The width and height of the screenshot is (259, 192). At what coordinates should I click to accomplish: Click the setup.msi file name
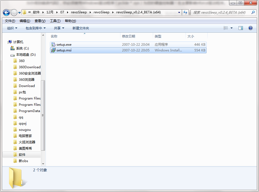tap(64, 50)
